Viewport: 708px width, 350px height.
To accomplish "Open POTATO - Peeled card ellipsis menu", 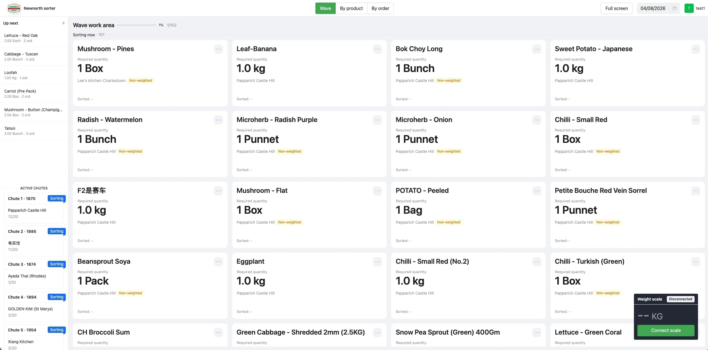I will 537,191.
